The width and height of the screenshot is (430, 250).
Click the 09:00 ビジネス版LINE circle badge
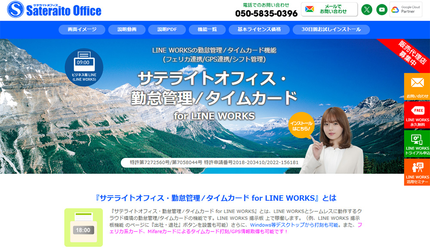click(x=84, y=67)
